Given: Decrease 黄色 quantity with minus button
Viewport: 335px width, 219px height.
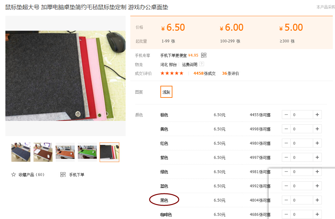Looking at the screenshot, I should (286, 129).
